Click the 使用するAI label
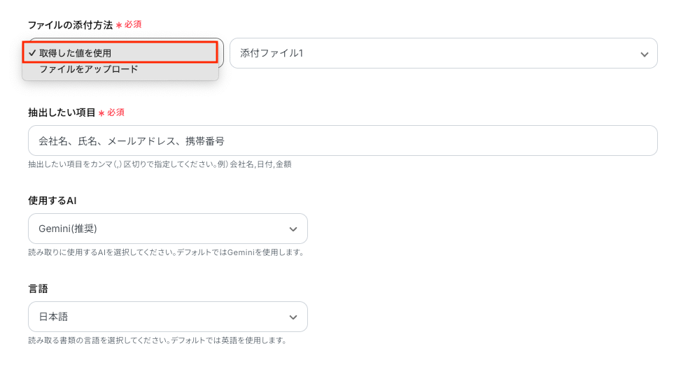This screenshot has width=681, height=367. [52, 201]
